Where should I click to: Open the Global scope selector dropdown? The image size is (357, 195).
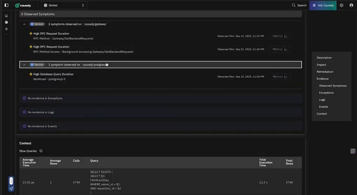pyautogui.click(x=64, y=5)
